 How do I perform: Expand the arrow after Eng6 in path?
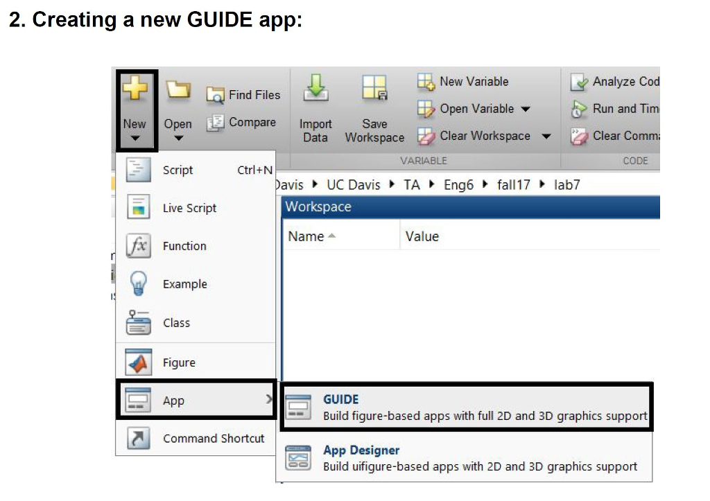pos(485,184)
